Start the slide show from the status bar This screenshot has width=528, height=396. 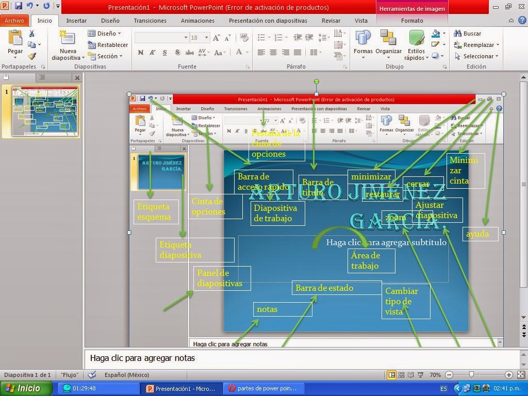(x=421, y=375)
